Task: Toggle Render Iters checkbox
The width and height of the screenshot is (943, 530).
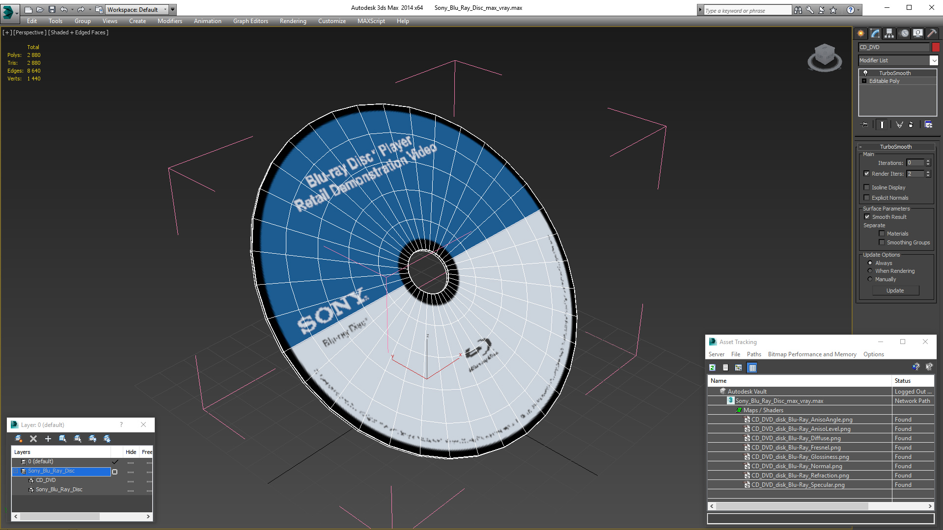Action: (x=867, y=174)
